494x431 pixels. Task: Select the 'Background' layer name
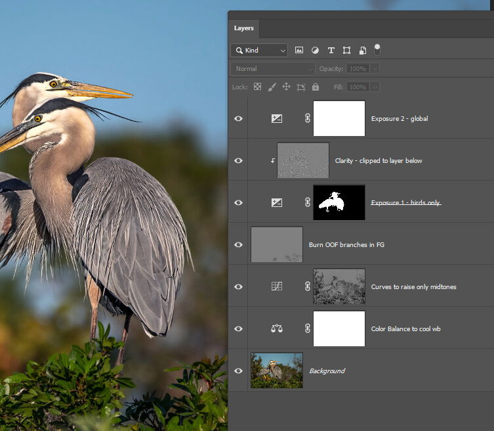[x=327, y=371]
